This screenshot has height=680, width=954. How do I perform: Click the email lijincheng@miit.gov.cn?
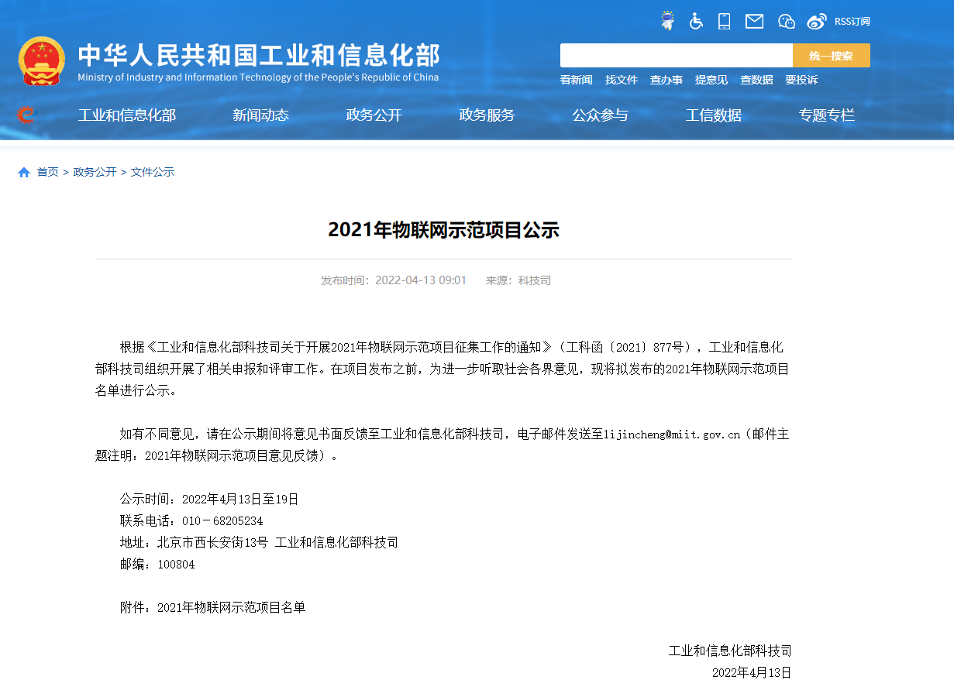pos(672,434)
